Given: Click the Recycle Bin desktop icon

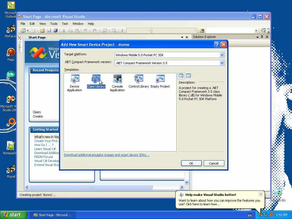Looking at the screenshot, I should click(278, 195).
